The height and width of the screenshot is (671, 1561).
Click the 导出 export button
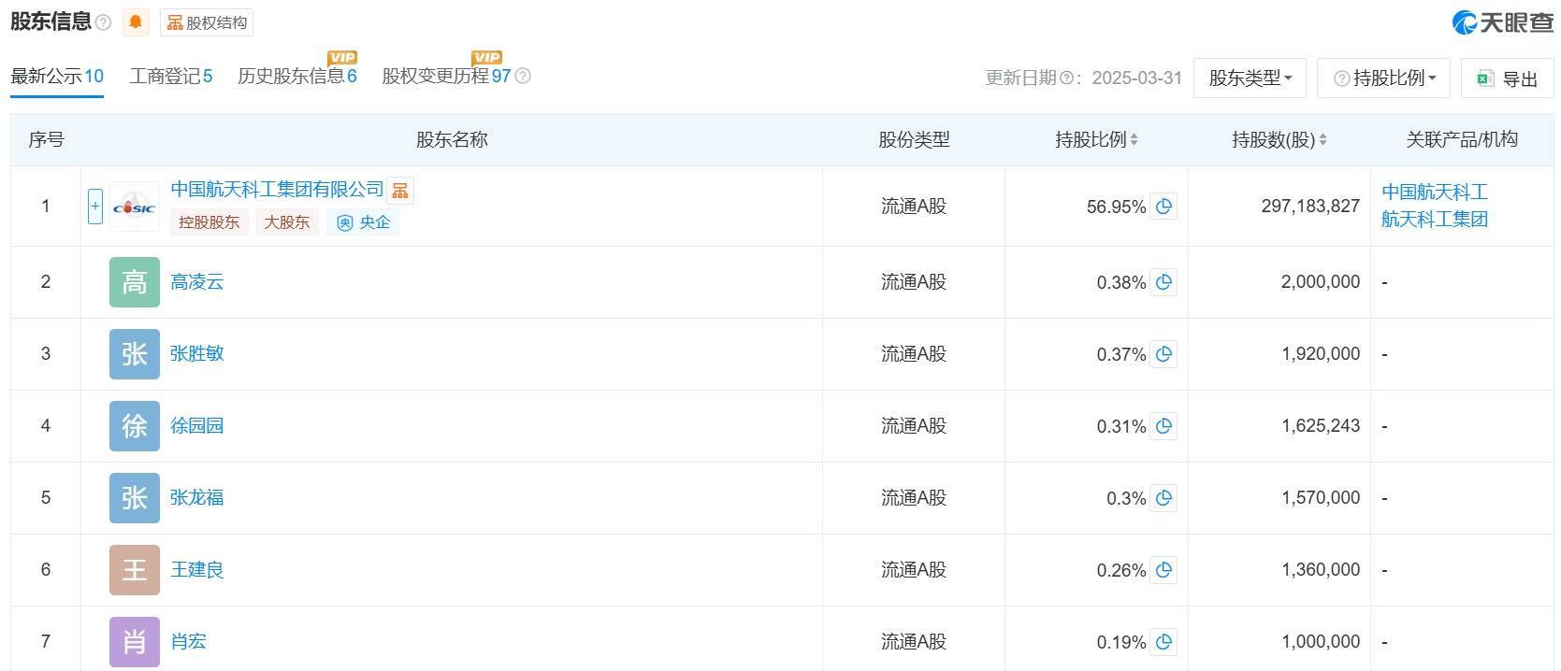pos(1507,79)
